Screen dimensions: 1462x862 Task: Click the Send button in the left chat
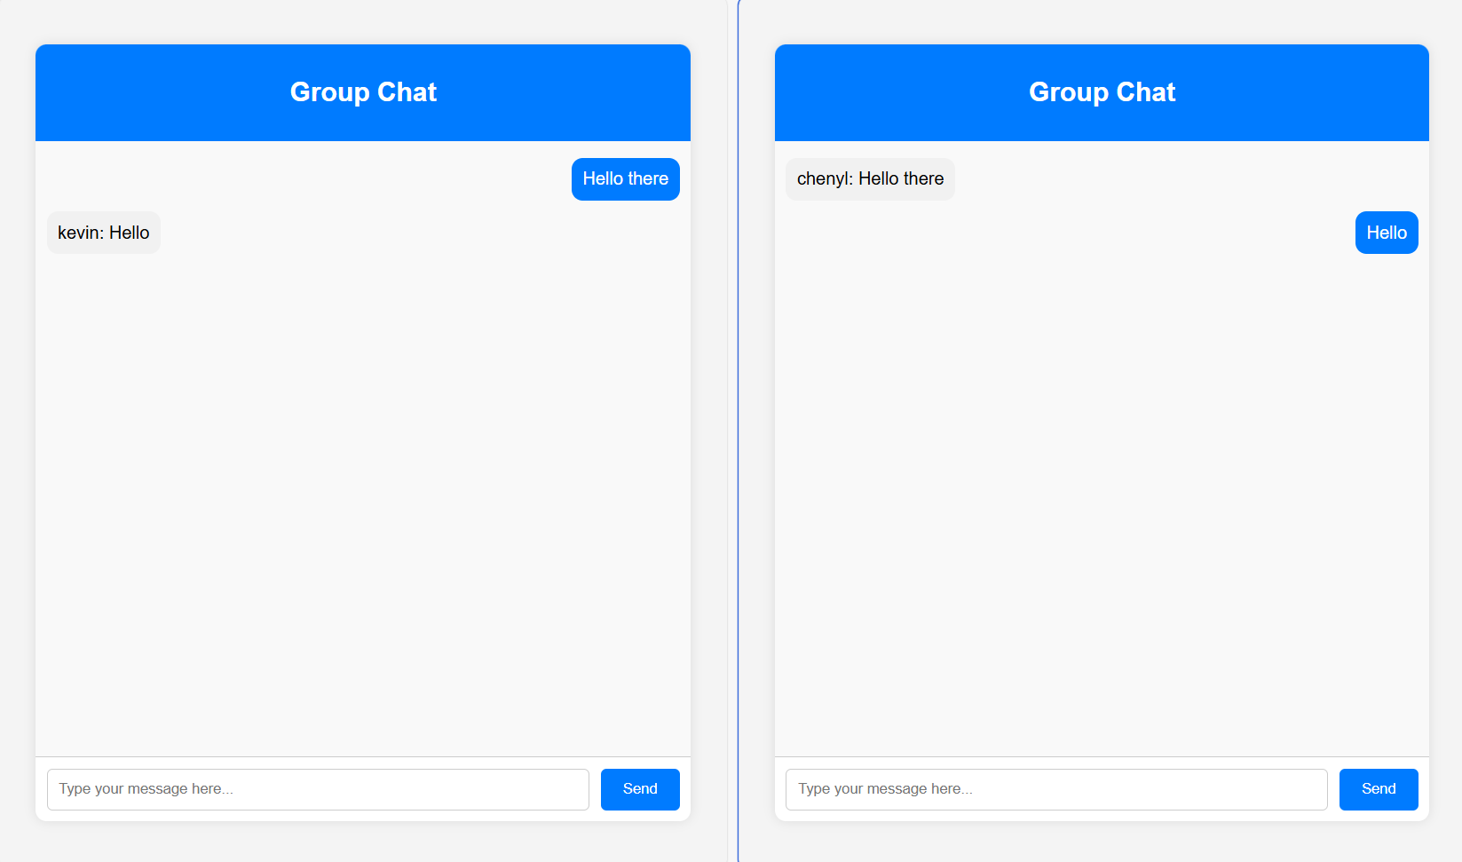pyautogui.click(x=639, y=789)
